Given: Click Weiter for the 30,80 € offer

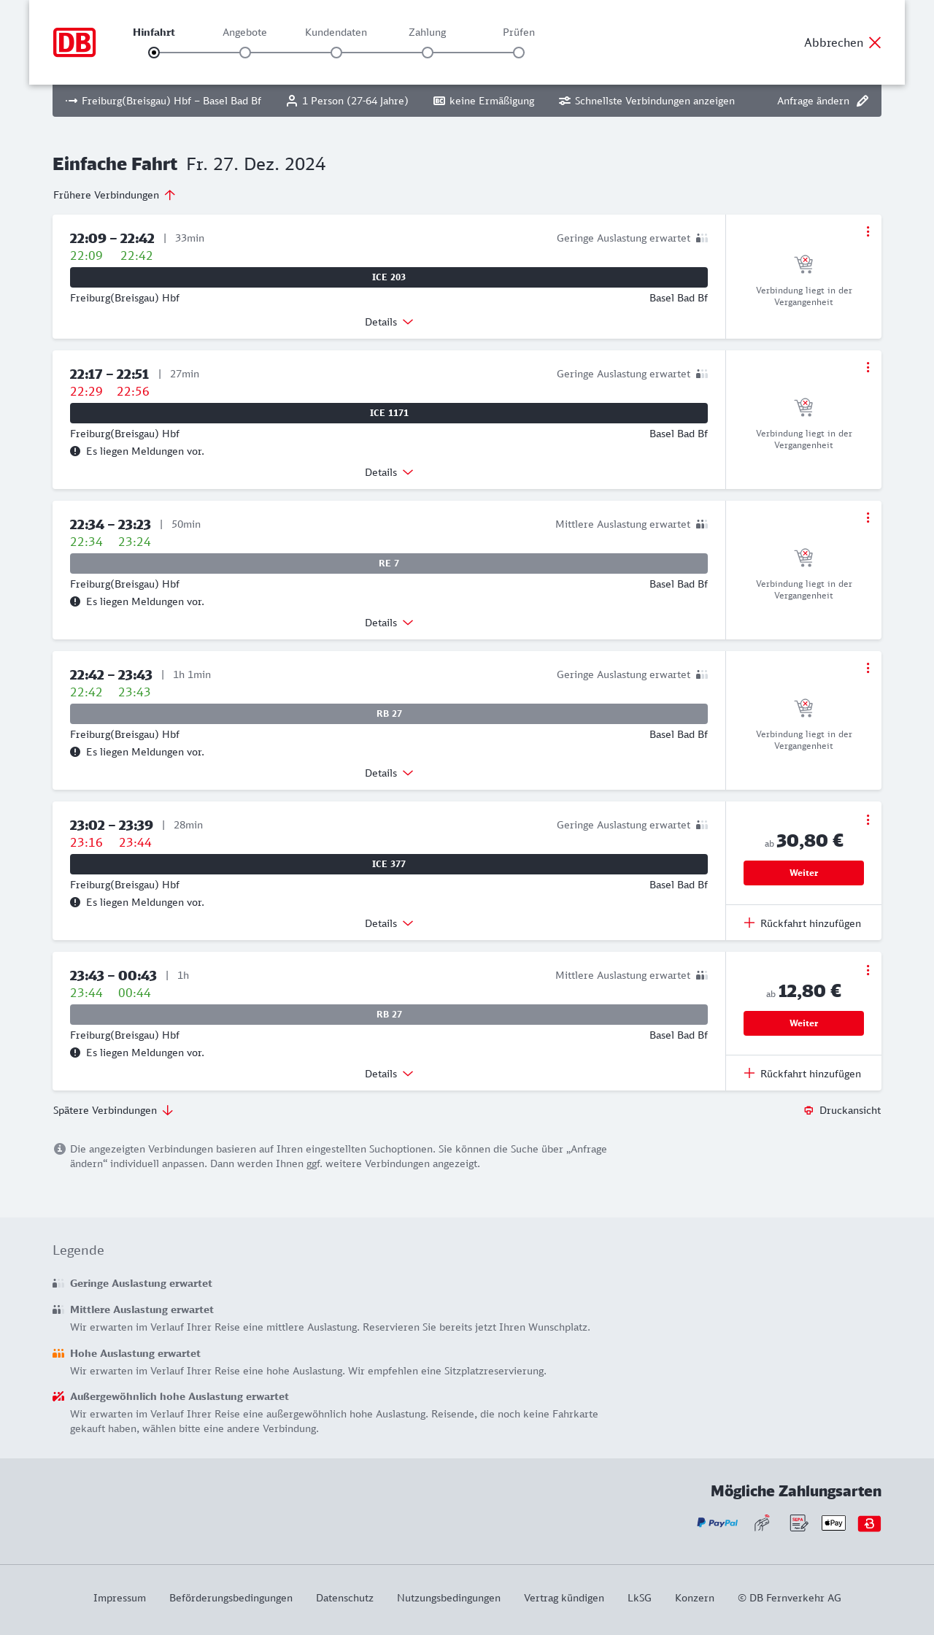Looking at the screenshot, I should (803, 873).
